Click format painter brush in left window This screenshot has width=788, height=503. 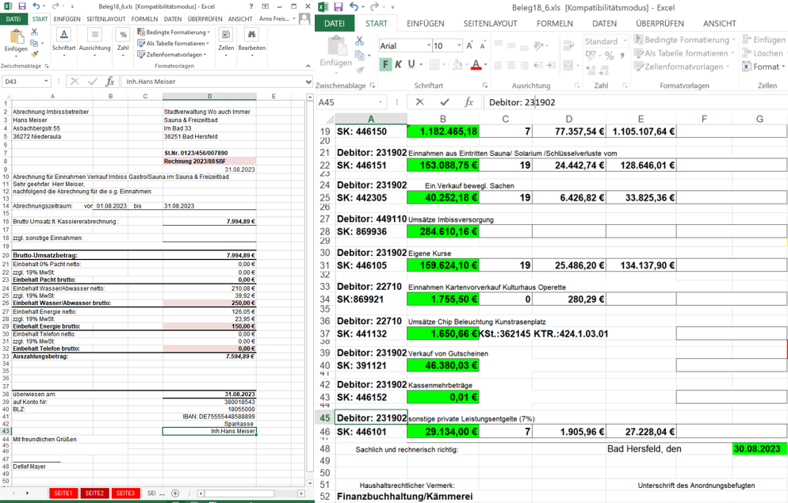[34, 54]
